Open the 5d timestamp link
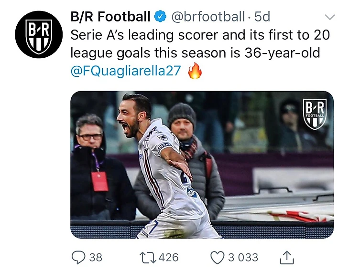The height and width of the screenshot is (272, 349). (262, 17)
